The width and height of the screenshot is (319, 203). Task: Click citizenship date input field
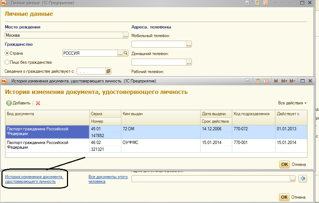point(91,71)
